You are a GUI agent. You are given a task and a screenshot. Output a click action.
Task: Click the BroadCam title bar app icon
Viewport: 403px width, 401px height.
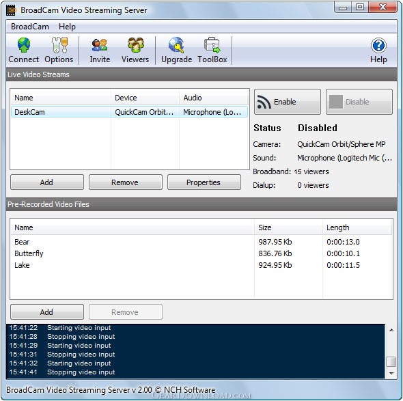point(10,10)
